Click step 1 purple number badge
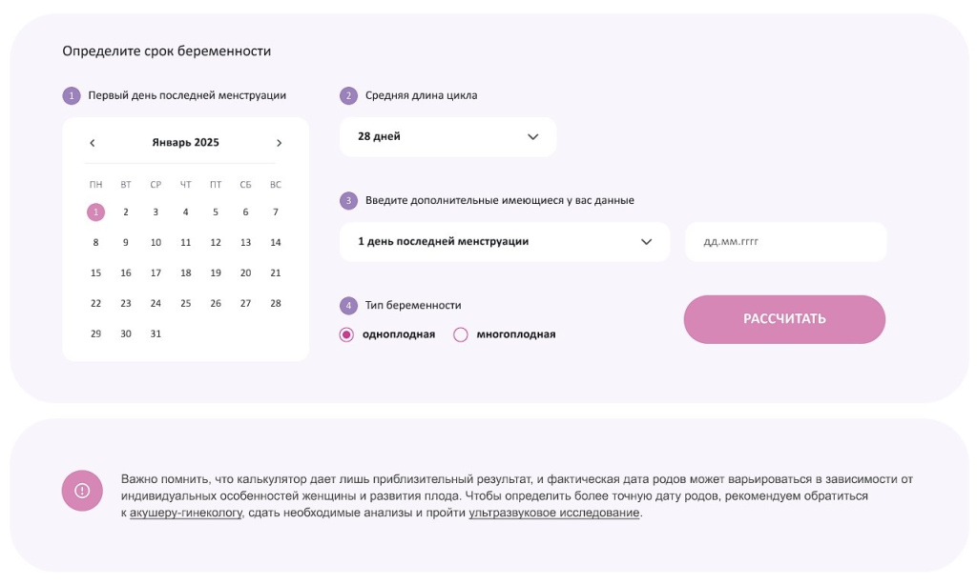 click(x=71, y=96)
